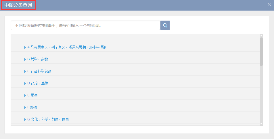The width and height of the screenshot is (274, 139).
Task: Click the magnifying glass search button
Action: 165,25
